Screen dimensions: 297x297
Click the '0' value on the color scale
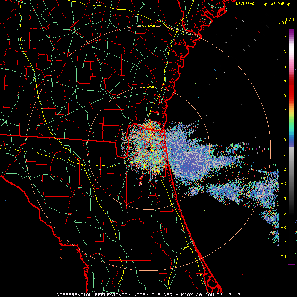pos(285,140)
